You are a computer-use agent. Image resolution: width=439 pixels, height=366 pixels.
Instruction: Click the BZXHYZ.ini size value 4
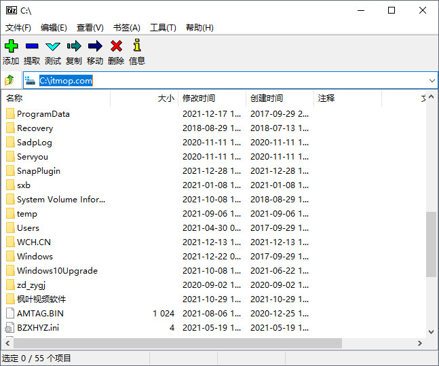(x=172, y=327)
